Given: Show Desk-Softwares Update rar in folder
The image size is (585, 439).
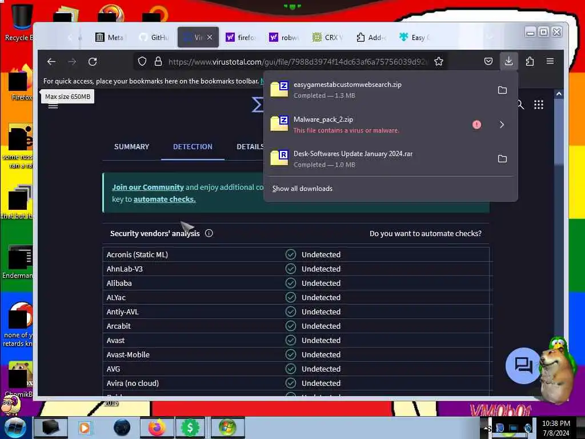Looking at the screenshot, I should 502,159.
